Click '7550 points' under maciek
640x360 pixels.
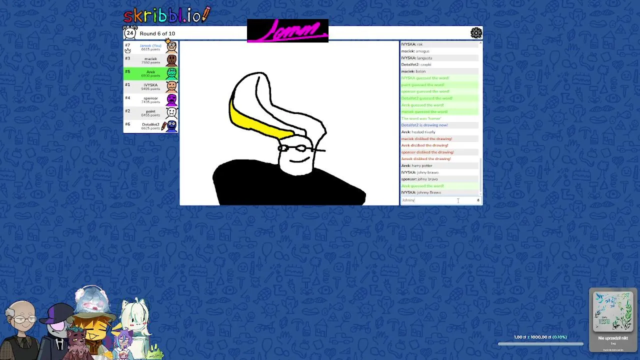[x=150, y=62]
